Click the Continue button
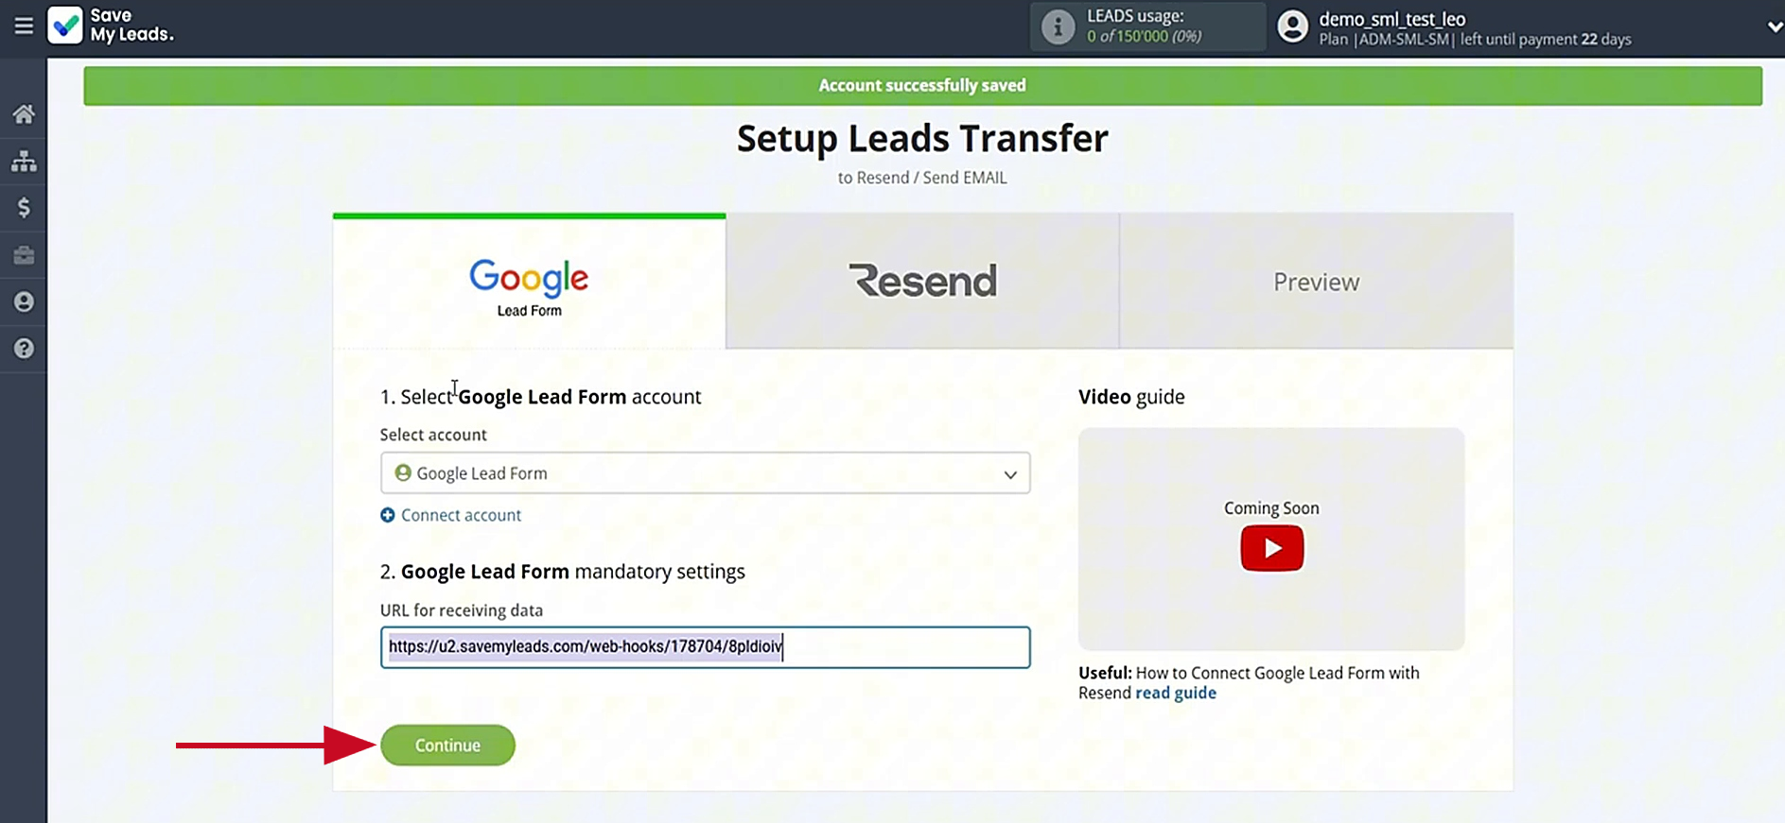 pos(447,746)
